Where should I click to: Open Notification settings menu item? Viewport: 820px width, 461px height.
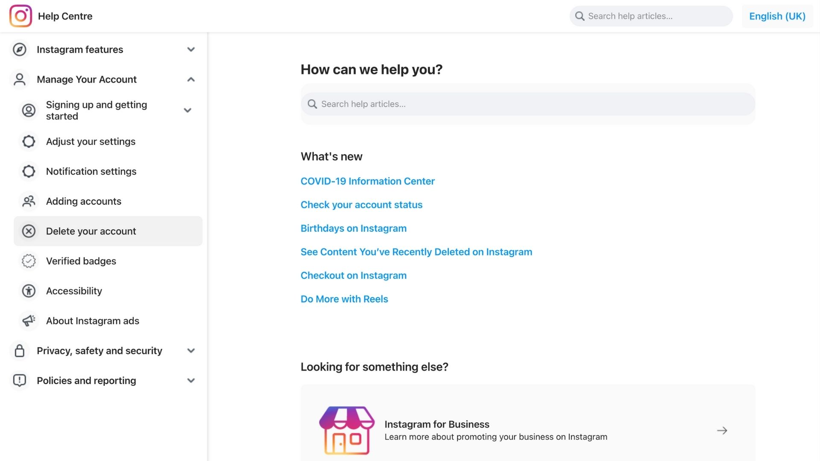point(108,171)
